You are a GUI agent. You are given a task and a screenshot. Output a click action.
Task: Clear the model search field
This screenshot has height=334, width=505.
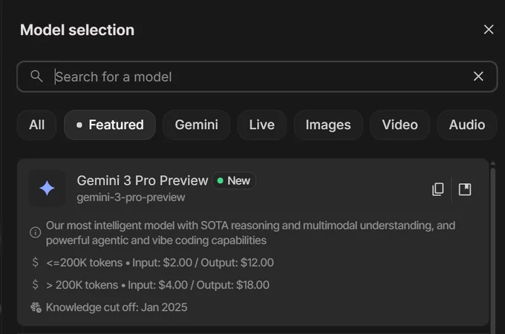(478, 76)
